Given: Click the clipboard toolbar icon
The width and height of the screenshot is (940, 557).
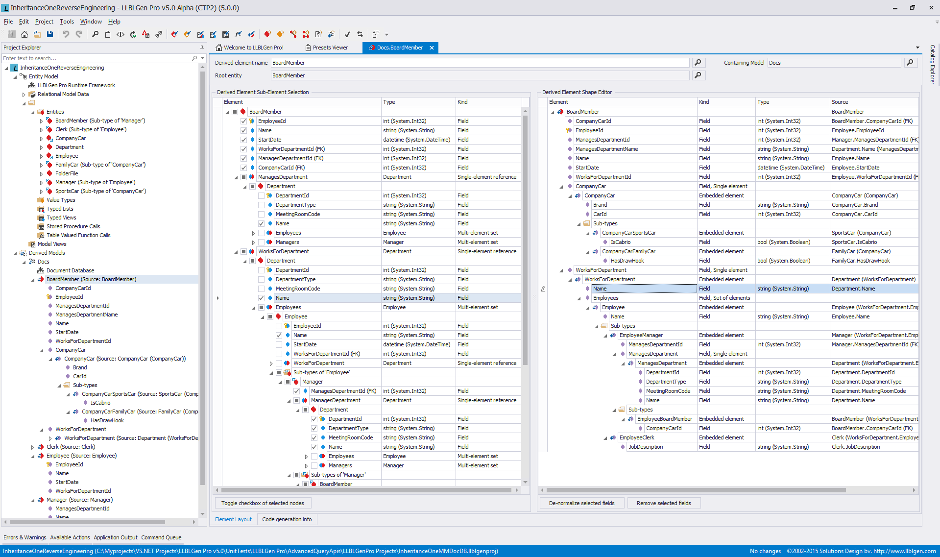Looking at the screenshot, I should pos(108,34).
